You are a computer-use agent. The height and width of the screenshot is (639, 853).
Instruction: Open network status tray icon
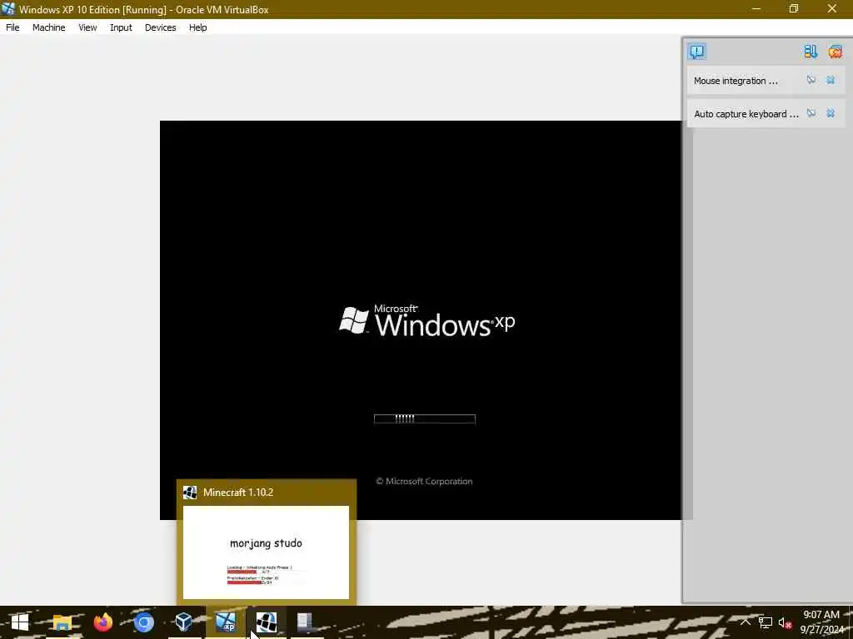click(766, 622)
